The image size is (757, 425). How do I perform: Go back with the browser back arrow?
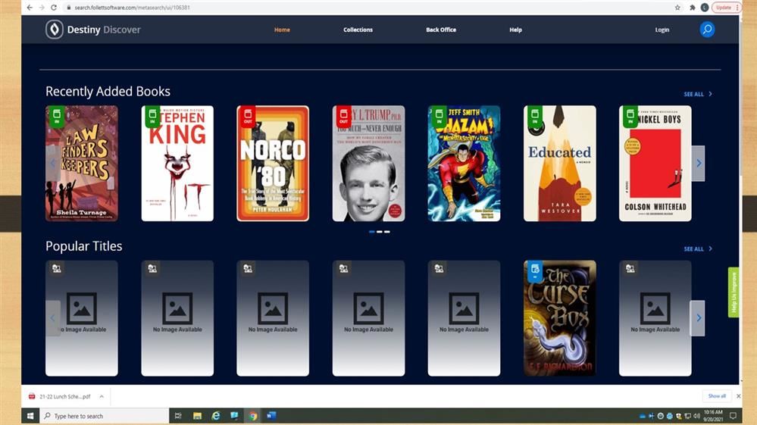click(x=30, y=8)
